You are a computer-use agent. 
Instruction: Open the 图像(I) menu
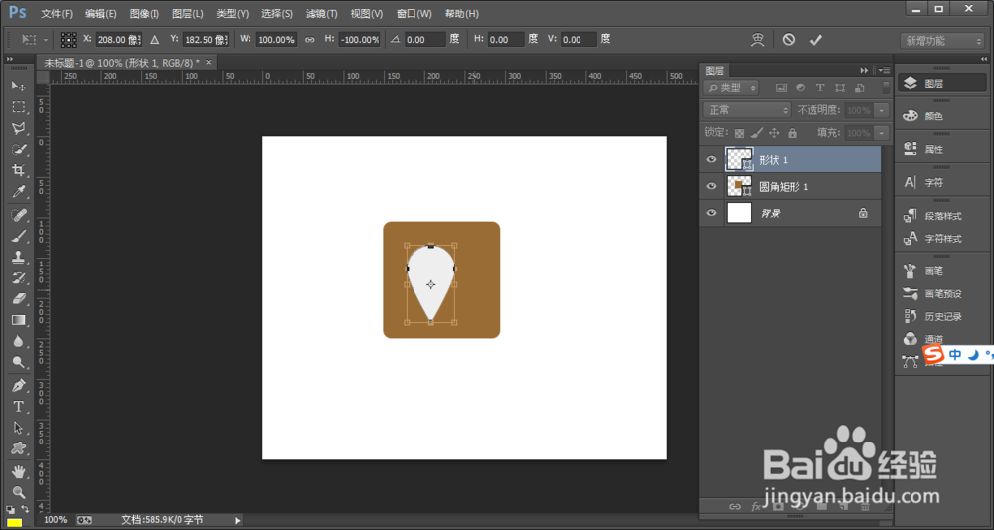[x=144, y=13]
